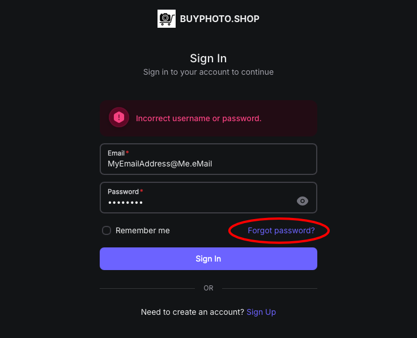Click the Sign In page heading
Screen dimensions: 417x338
tap(208, 58)
